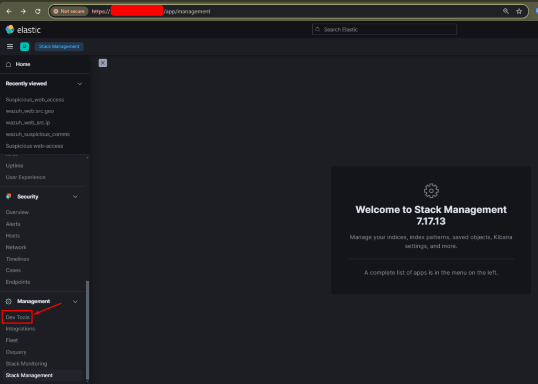Click the Recently viewed heading
Screen dimensions: 538x384
(26, 84)
